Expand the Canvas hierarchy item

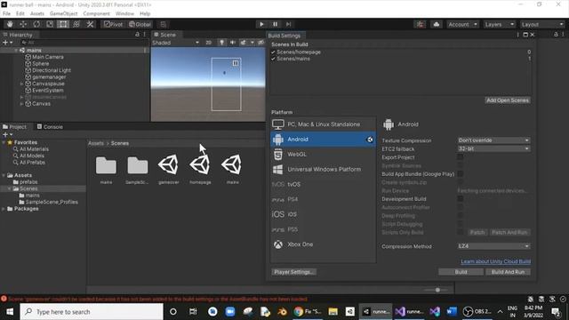(21, 103)
